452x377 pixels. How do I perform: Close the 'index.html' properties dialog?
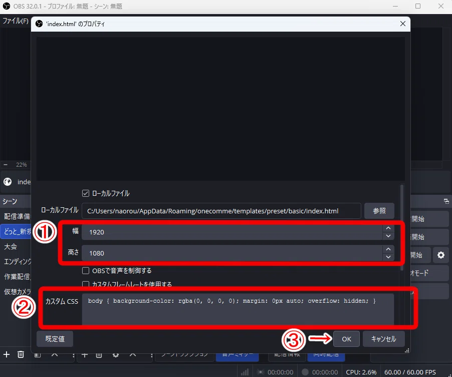click(403, 24)
